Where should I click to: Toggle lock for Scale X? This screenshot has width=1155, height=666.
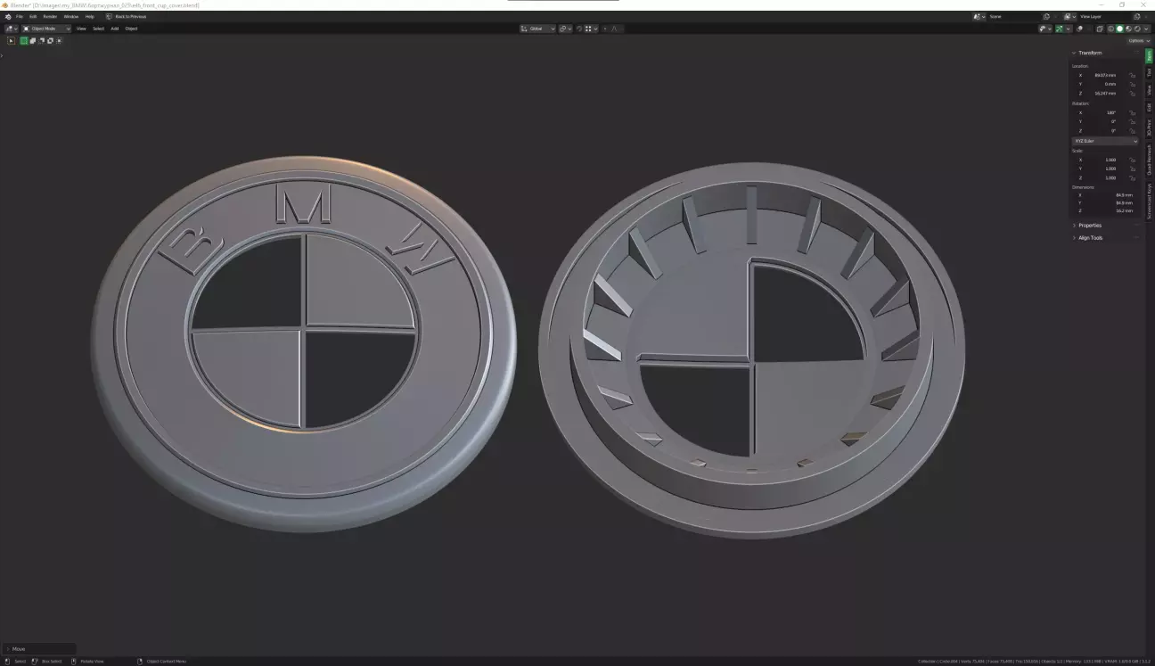[1133, 160]
